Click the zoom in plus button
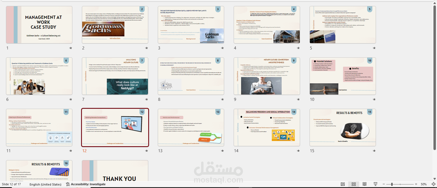The width and height of the screenshot is (437, 188). (x=416, y=184)
